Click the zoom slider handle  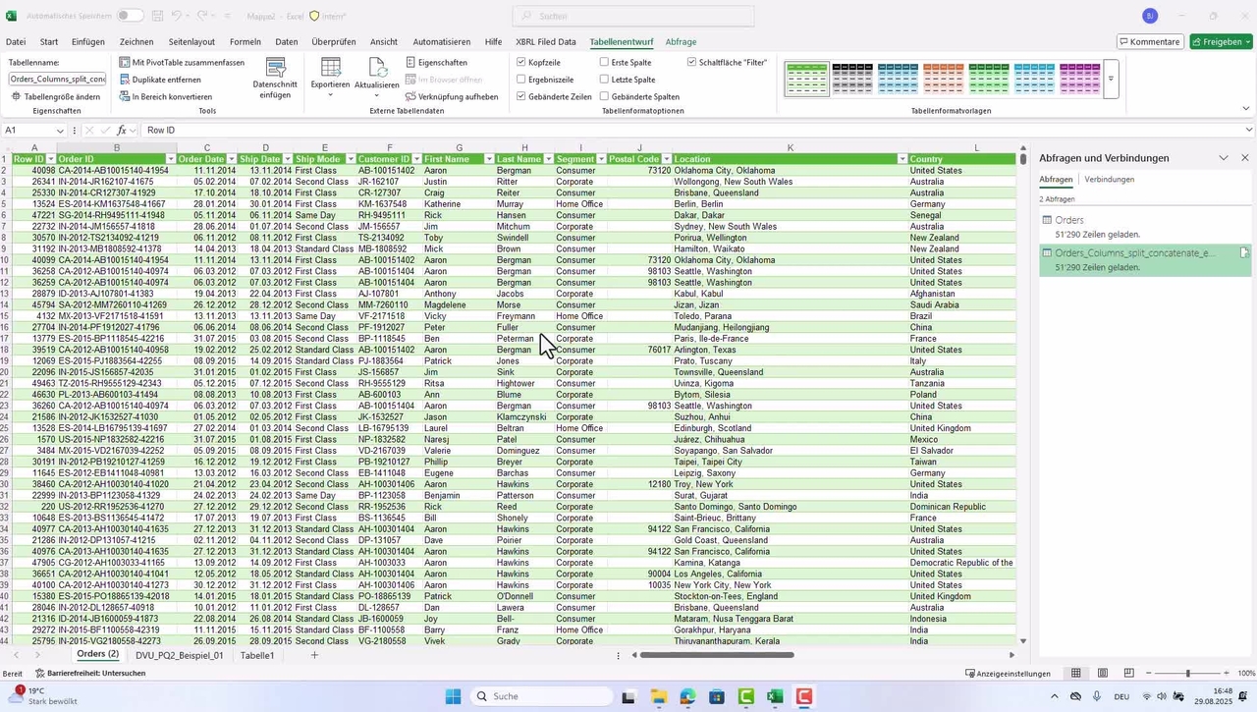coord(1187,673)
